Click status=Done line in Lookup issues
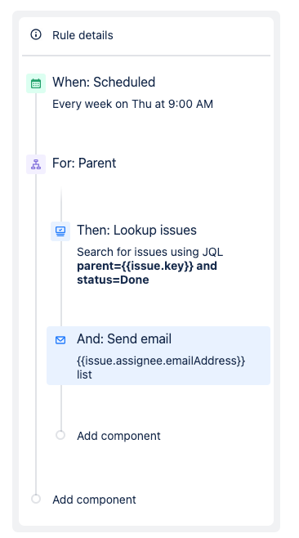The height and width of the screenshot is (538, 299). pyautogui.click(x=113, y=280)
